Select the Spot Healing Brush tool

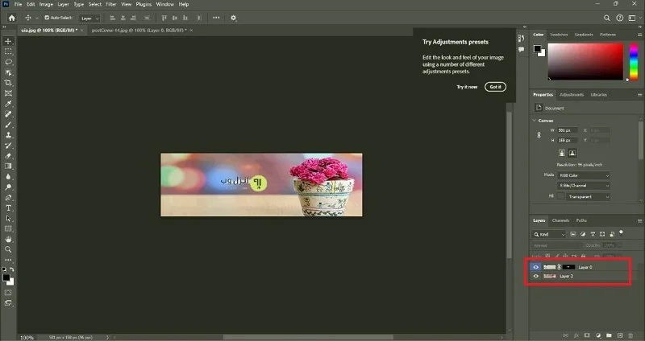click(x=8, y=114)
